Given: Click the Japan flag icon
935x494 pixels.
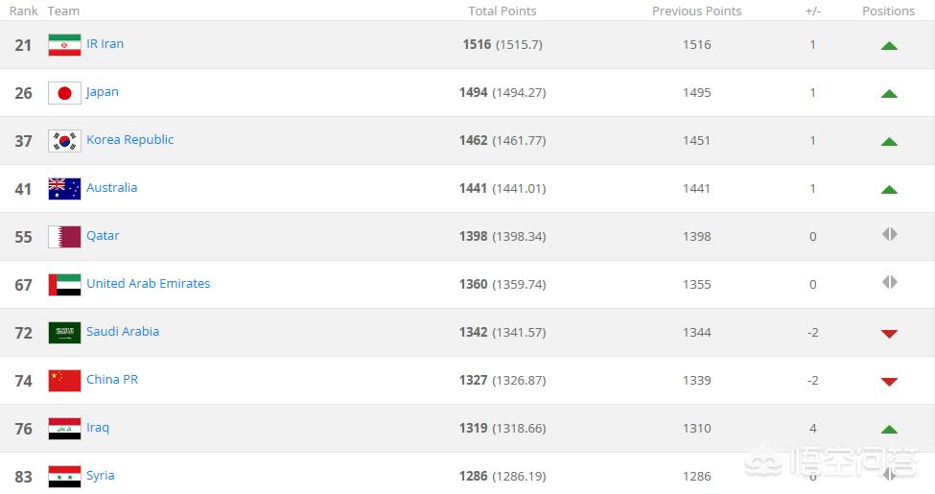Looking at the screenshot, I should [x=64, y=93].
